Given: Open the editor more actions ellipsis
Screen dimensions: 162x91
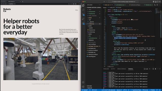Looking at the screenshot, I should click(160, 5).
